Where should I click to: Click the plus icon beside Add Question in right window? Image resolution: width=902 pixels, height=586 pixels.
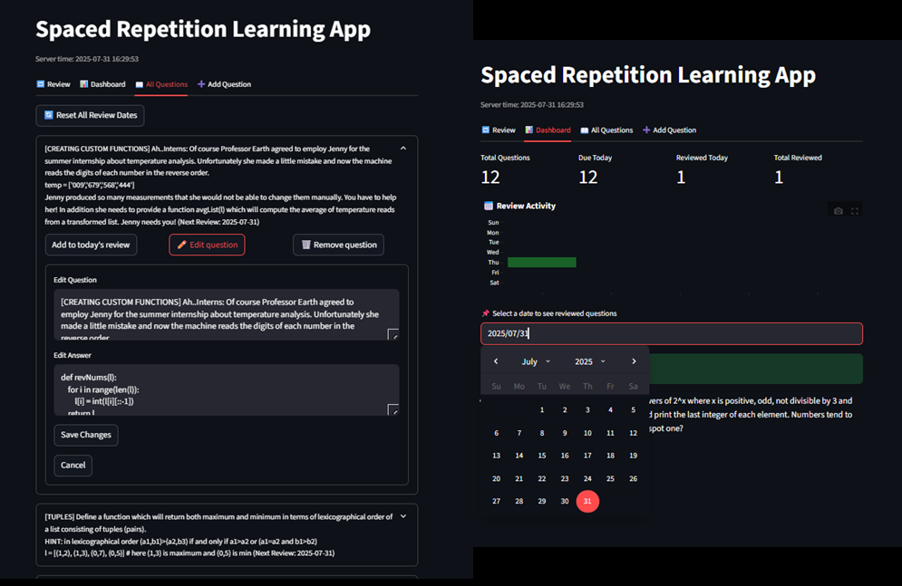[646, 130]
